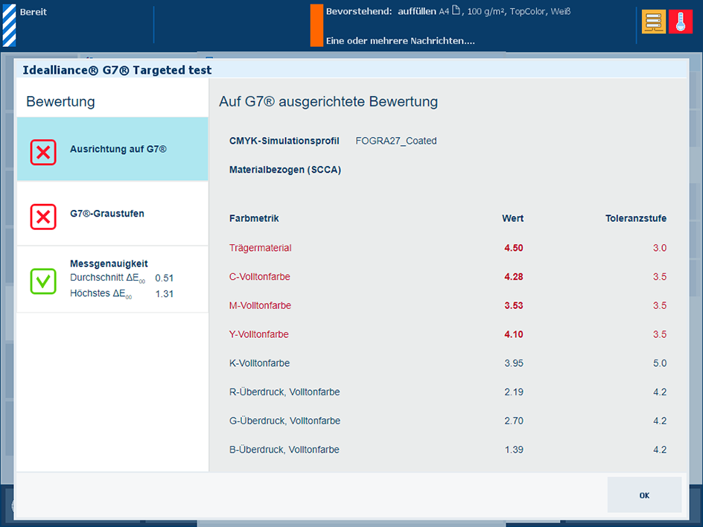Click the Höchstes ΔE value 1.31
The image size is (703, 527).
coord(164,294)
